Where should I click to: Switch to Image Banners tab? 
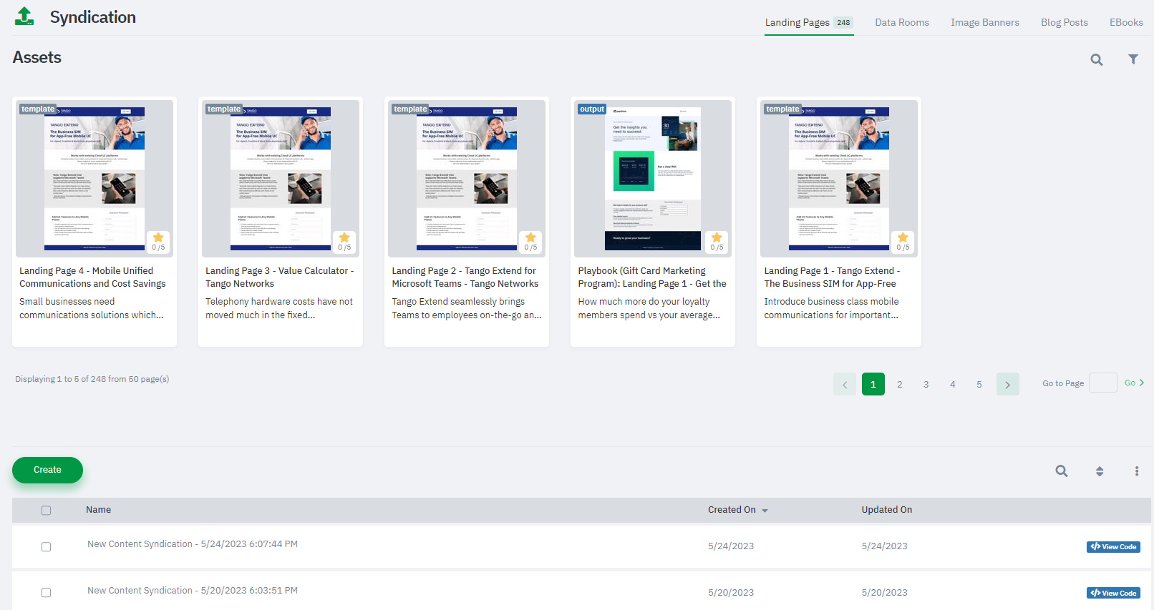(985, 23)
